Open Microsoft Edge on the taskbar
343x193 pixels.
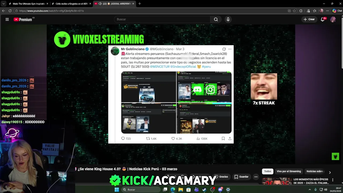(173, 190)
